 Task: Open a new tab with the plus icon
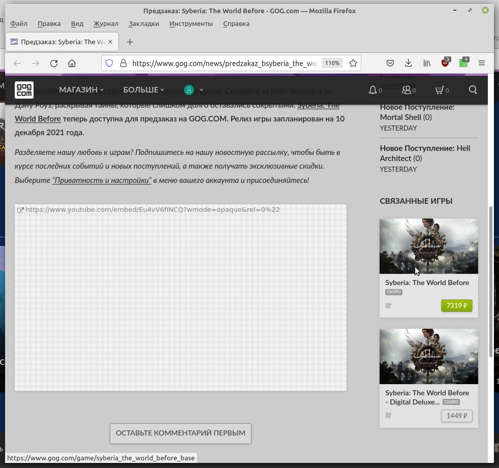pyautogui.click(x=130, y=42)
